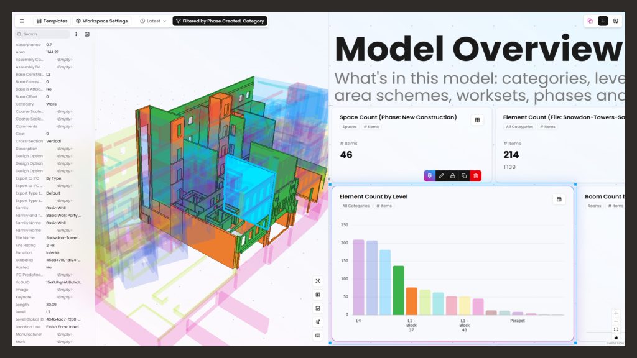
Task: Click the zoom-to-fit icon in the 3D viewer
Action: (x=318, y=282)
